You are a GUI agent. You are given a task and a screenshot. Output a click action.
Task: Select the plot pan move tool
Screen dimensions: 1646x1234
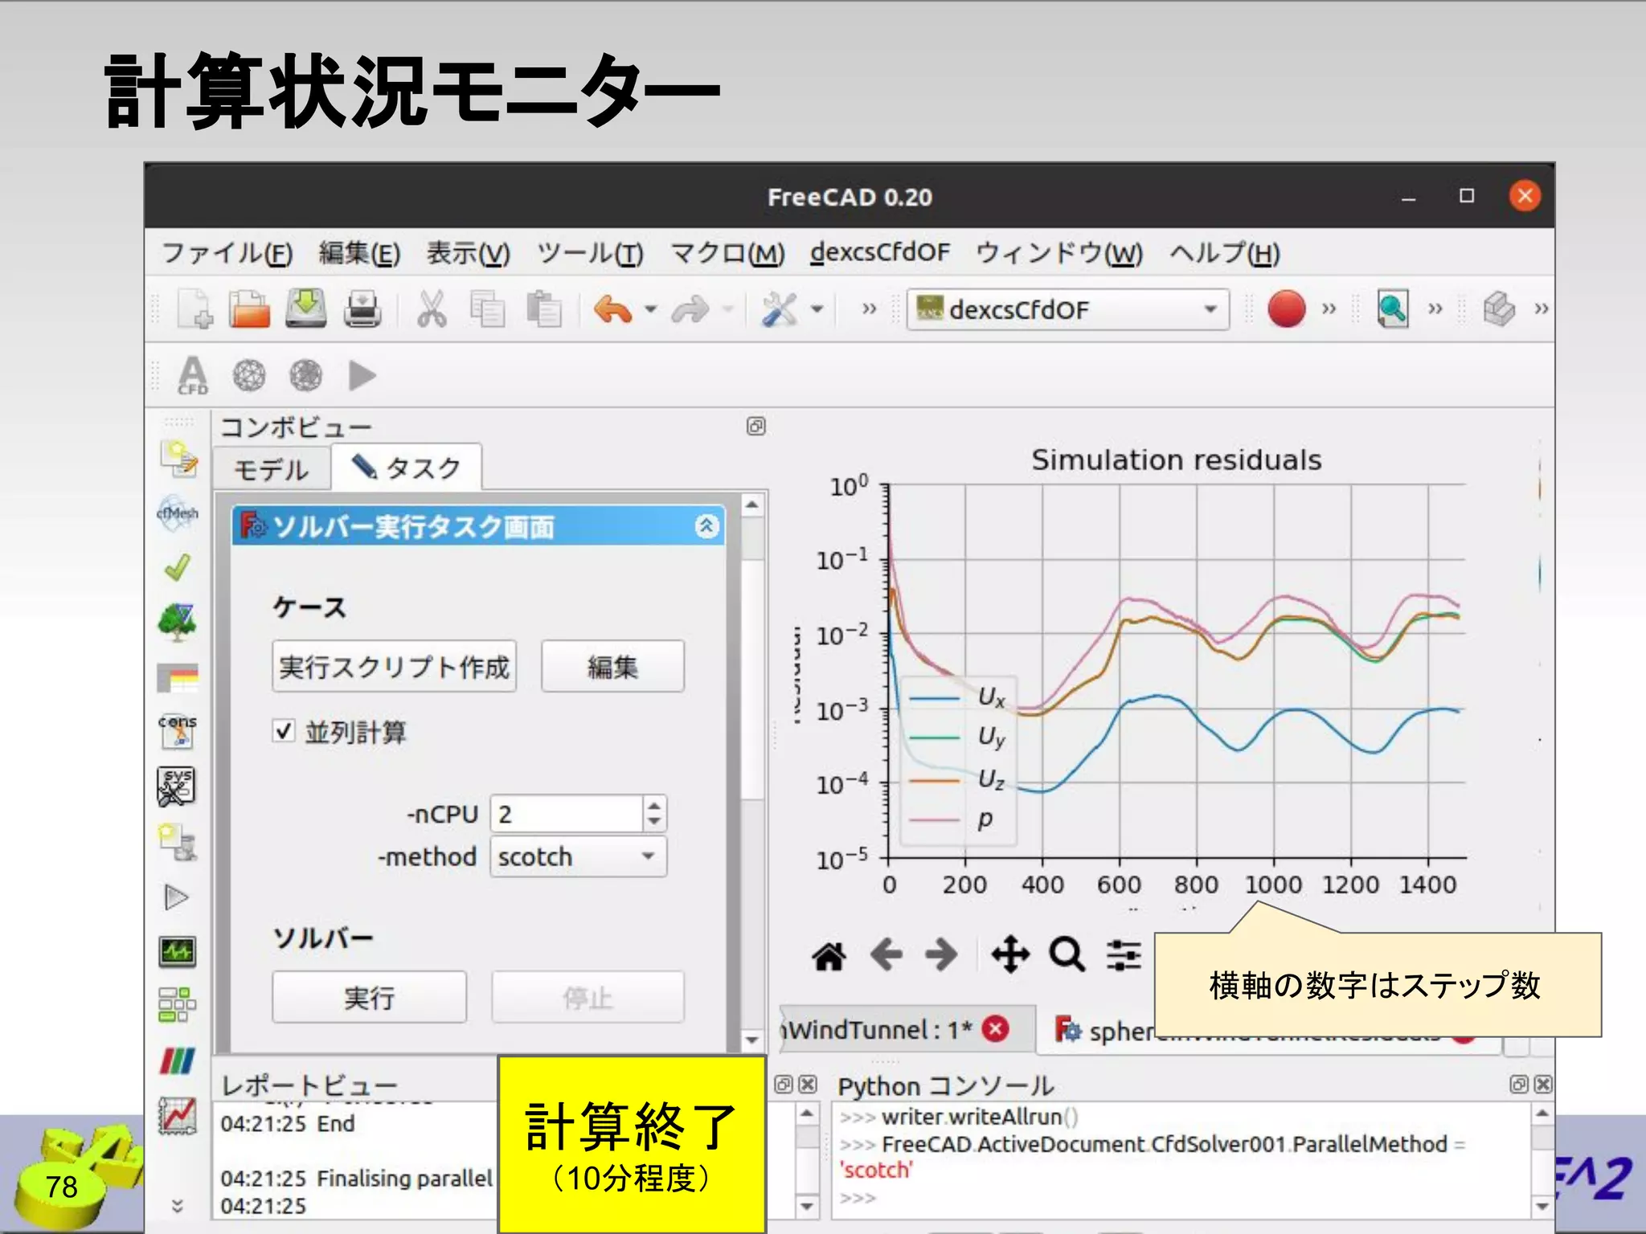coord(1009,955)
